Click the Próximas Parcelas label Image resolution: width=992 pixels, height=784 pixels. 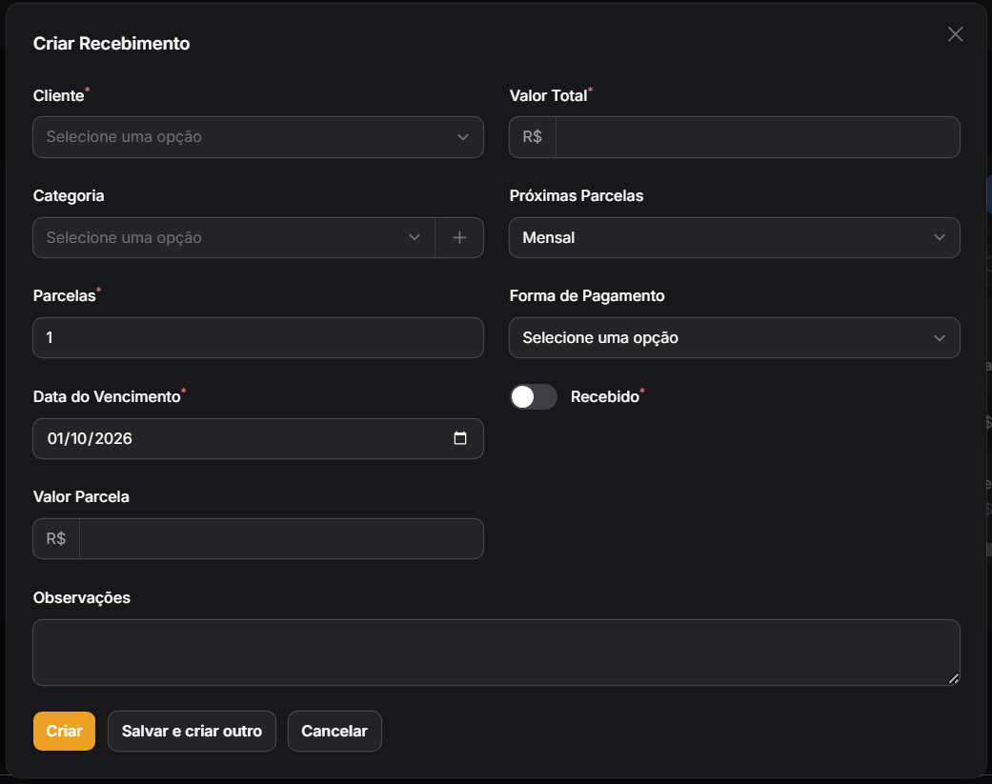coord(577,195)
